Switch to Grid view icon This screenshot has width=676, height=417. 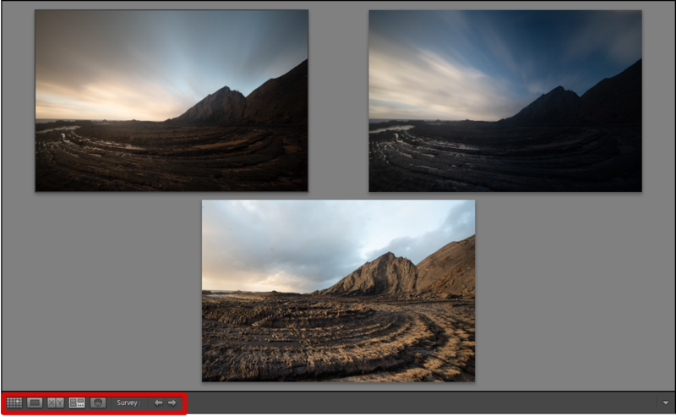click(14, 403)
